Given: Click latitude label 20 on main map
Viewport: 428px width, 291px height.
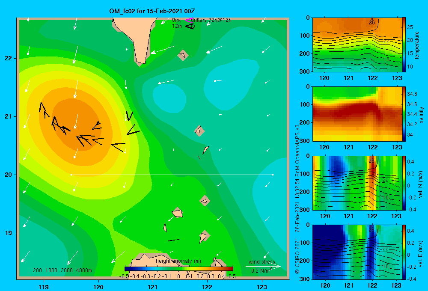Looking at the screenshot, I should coord(9,175).
